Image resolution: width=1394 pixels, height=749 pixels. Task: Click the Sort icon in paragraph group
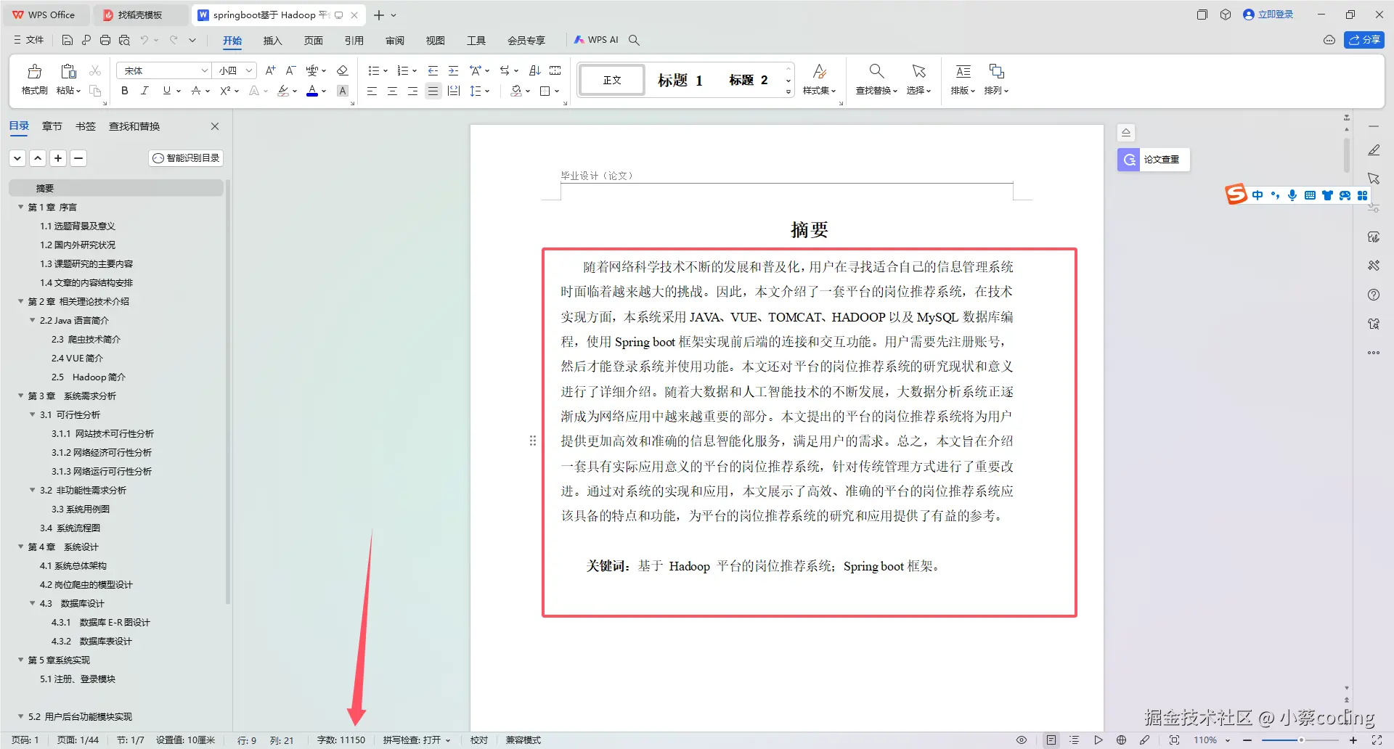[x=535, y=70]
